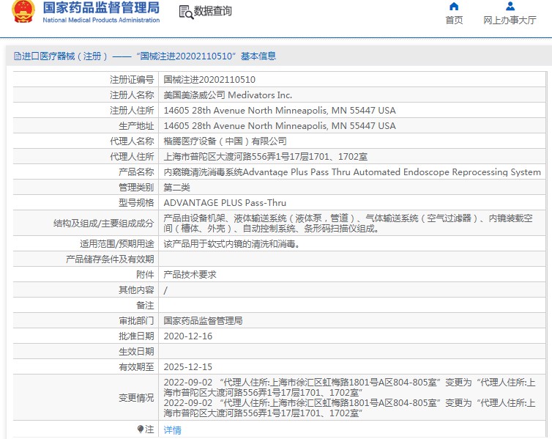Screen dimensions: 552x439
Task: Click the 生效日期 row label
Action: (136, 352)
